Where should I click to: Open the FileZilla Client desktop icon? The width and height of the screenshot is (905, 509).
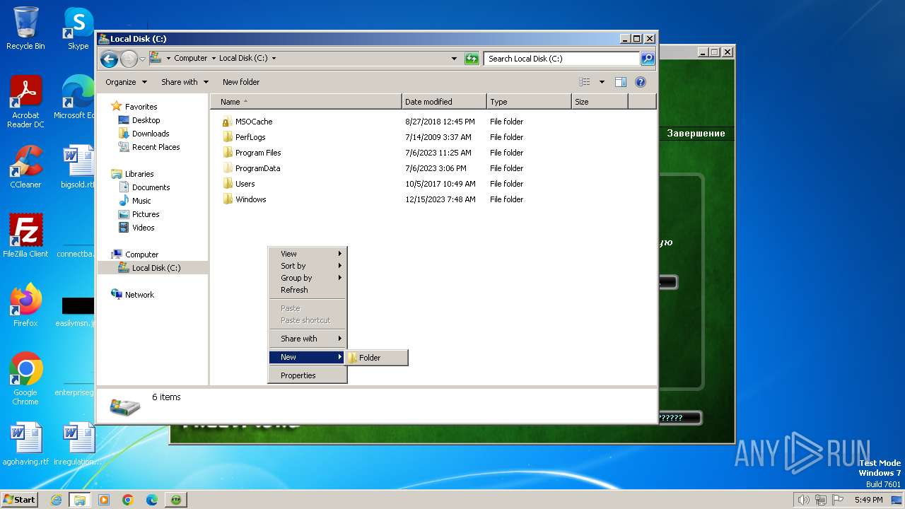pyautogui.click(x=25, y=236)
